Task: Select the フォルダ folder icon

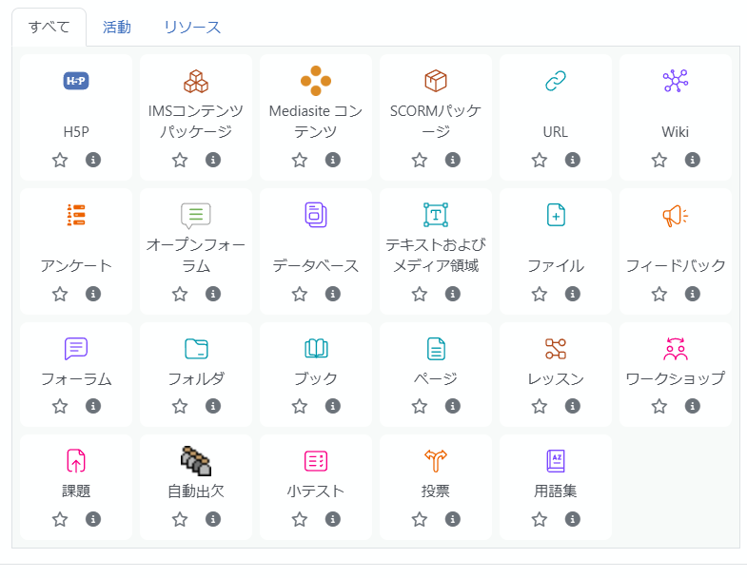Action: [x=196, y=349]
